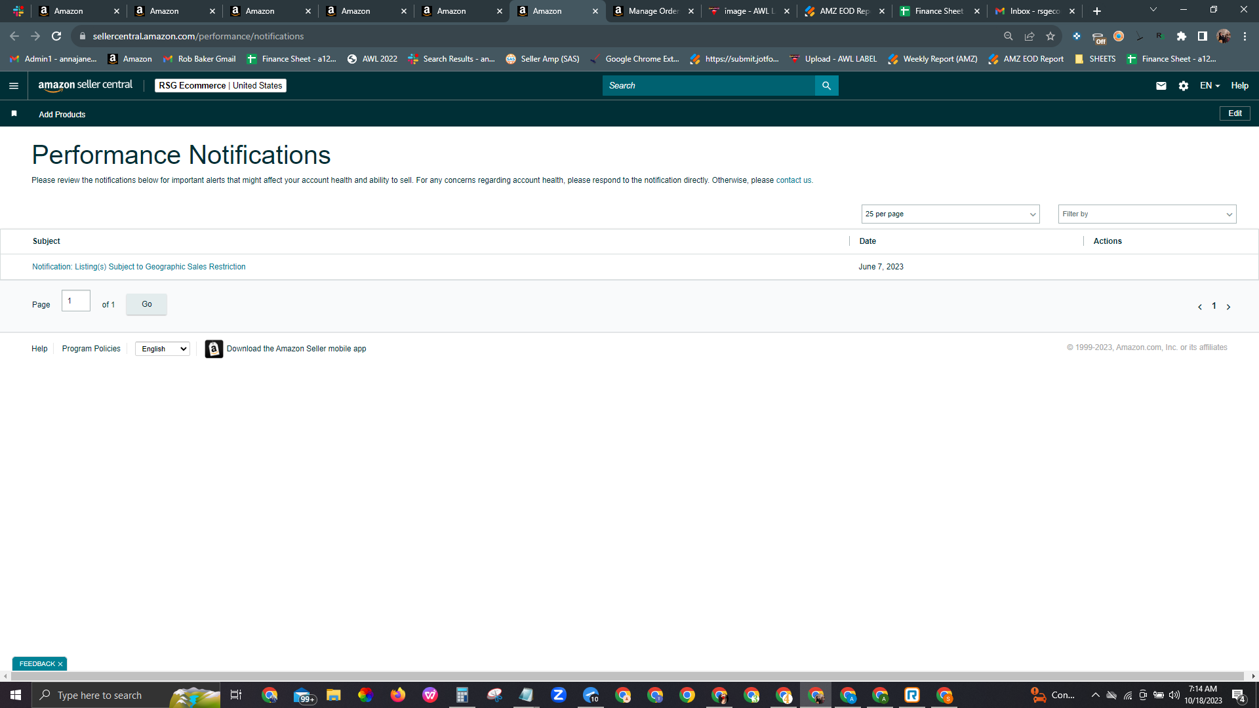Viewport: 1259px width, 708px height.
Task: Expand the EN language menu
Action: coord(1210,86)
